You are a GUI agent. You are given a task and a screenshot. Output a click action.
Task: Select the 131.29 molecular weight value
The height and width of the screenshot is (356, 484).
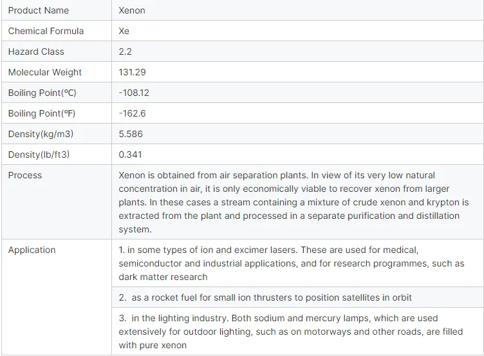pyautogui.click(x=132, y=72)
